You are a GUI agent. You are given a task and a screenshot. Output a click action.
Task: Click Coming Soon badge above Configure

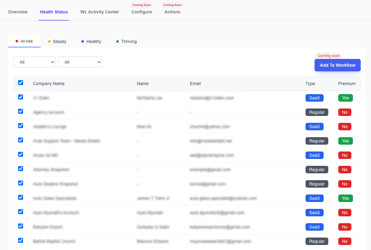click(x=142, y=5)
